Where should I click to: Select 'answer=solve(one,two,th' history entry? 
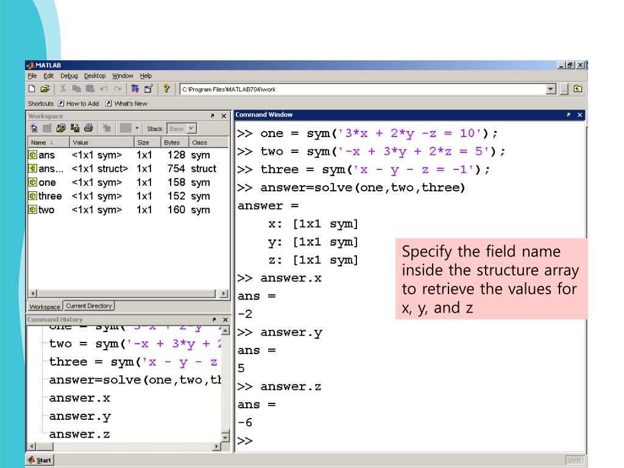click(135, 380)
